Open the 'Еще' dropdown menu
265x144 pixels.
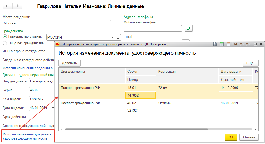(x=250, y=63)
